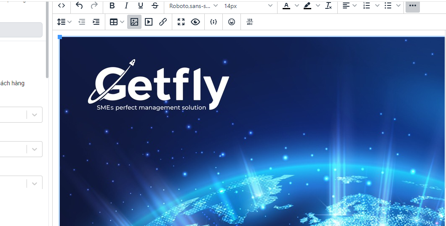The height and width of the screenshot is (226, 446).
Task: Click the insert image button
Action: tap(134, 22)
